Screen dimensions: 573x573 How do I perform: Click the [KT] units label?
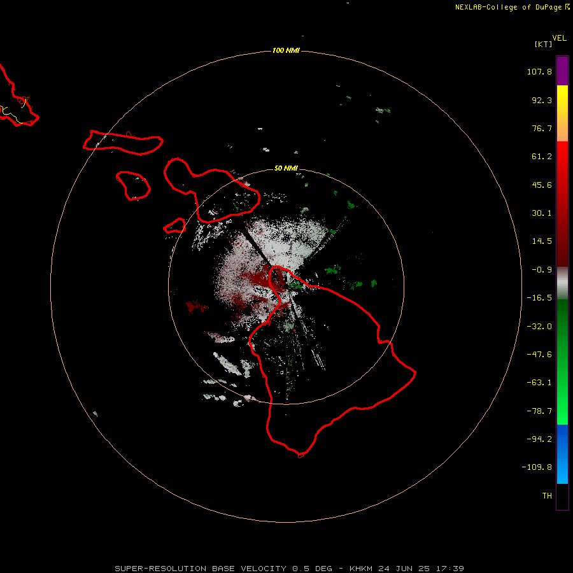tap(543, 44)
